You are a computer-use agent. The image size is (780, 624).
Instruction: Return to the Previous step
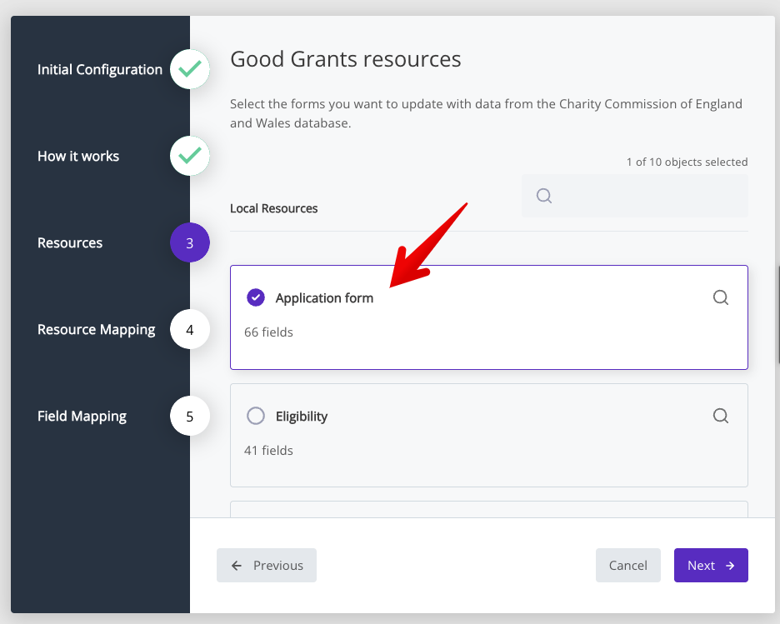tap(267, 565)
